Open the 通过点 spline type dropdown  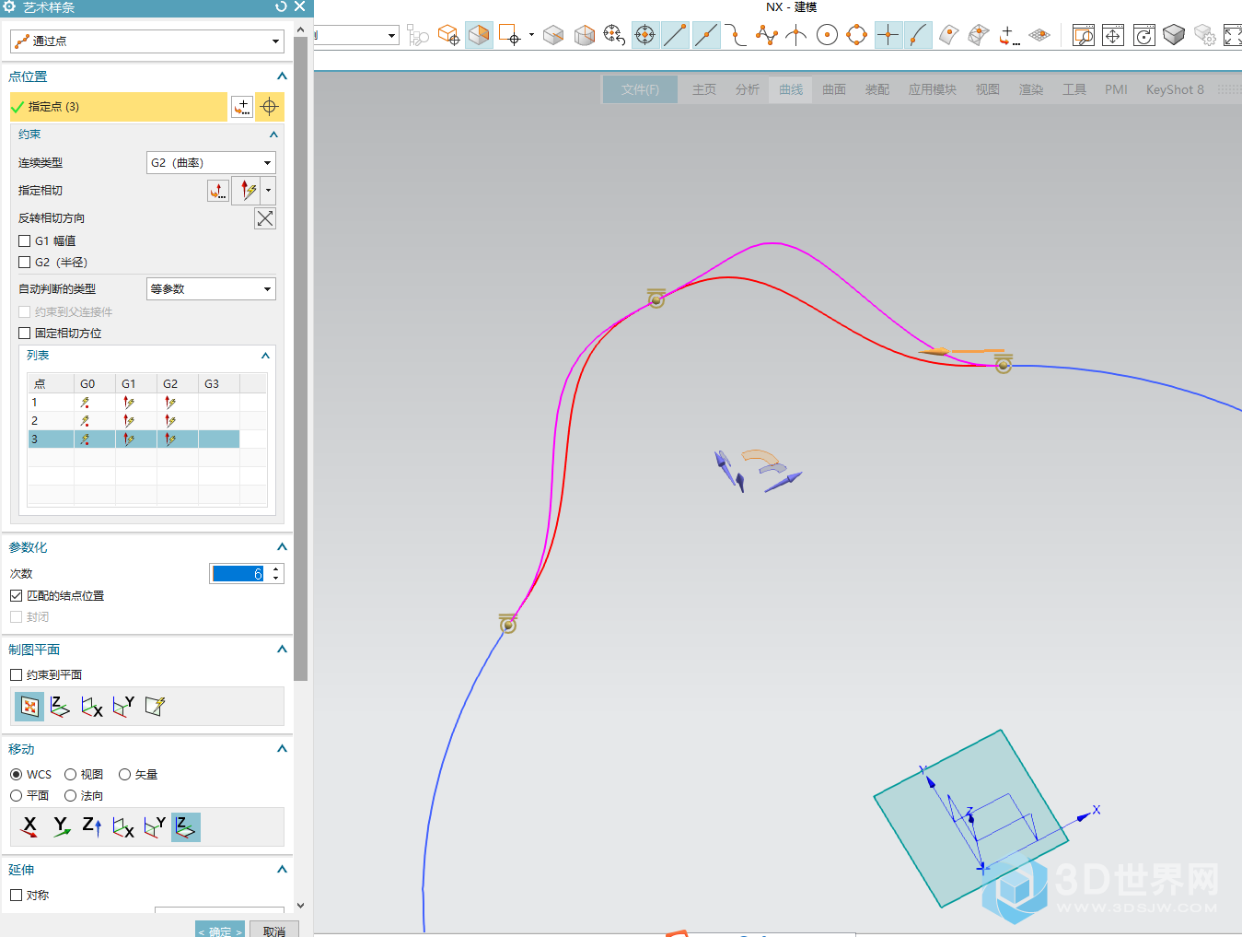pyautogui.click(x=147, y=41)
